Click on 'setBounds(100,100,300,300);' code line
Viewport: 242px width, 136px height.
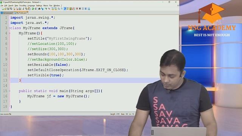56,54
